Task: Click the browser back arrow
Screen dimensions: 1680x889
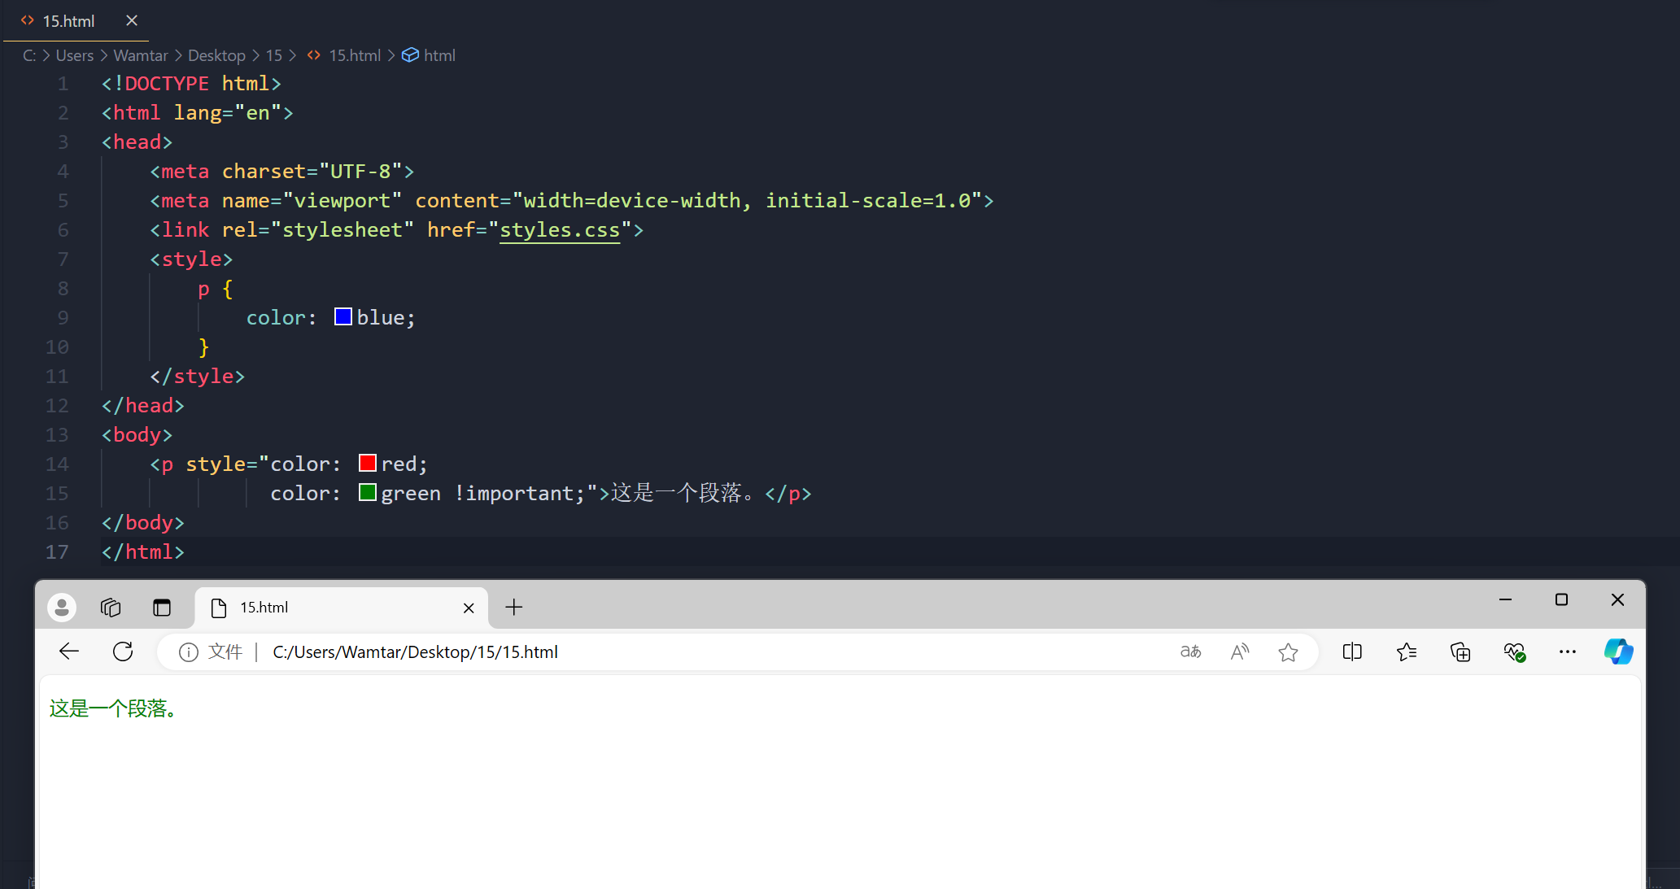Action: (x=69, y=651)
